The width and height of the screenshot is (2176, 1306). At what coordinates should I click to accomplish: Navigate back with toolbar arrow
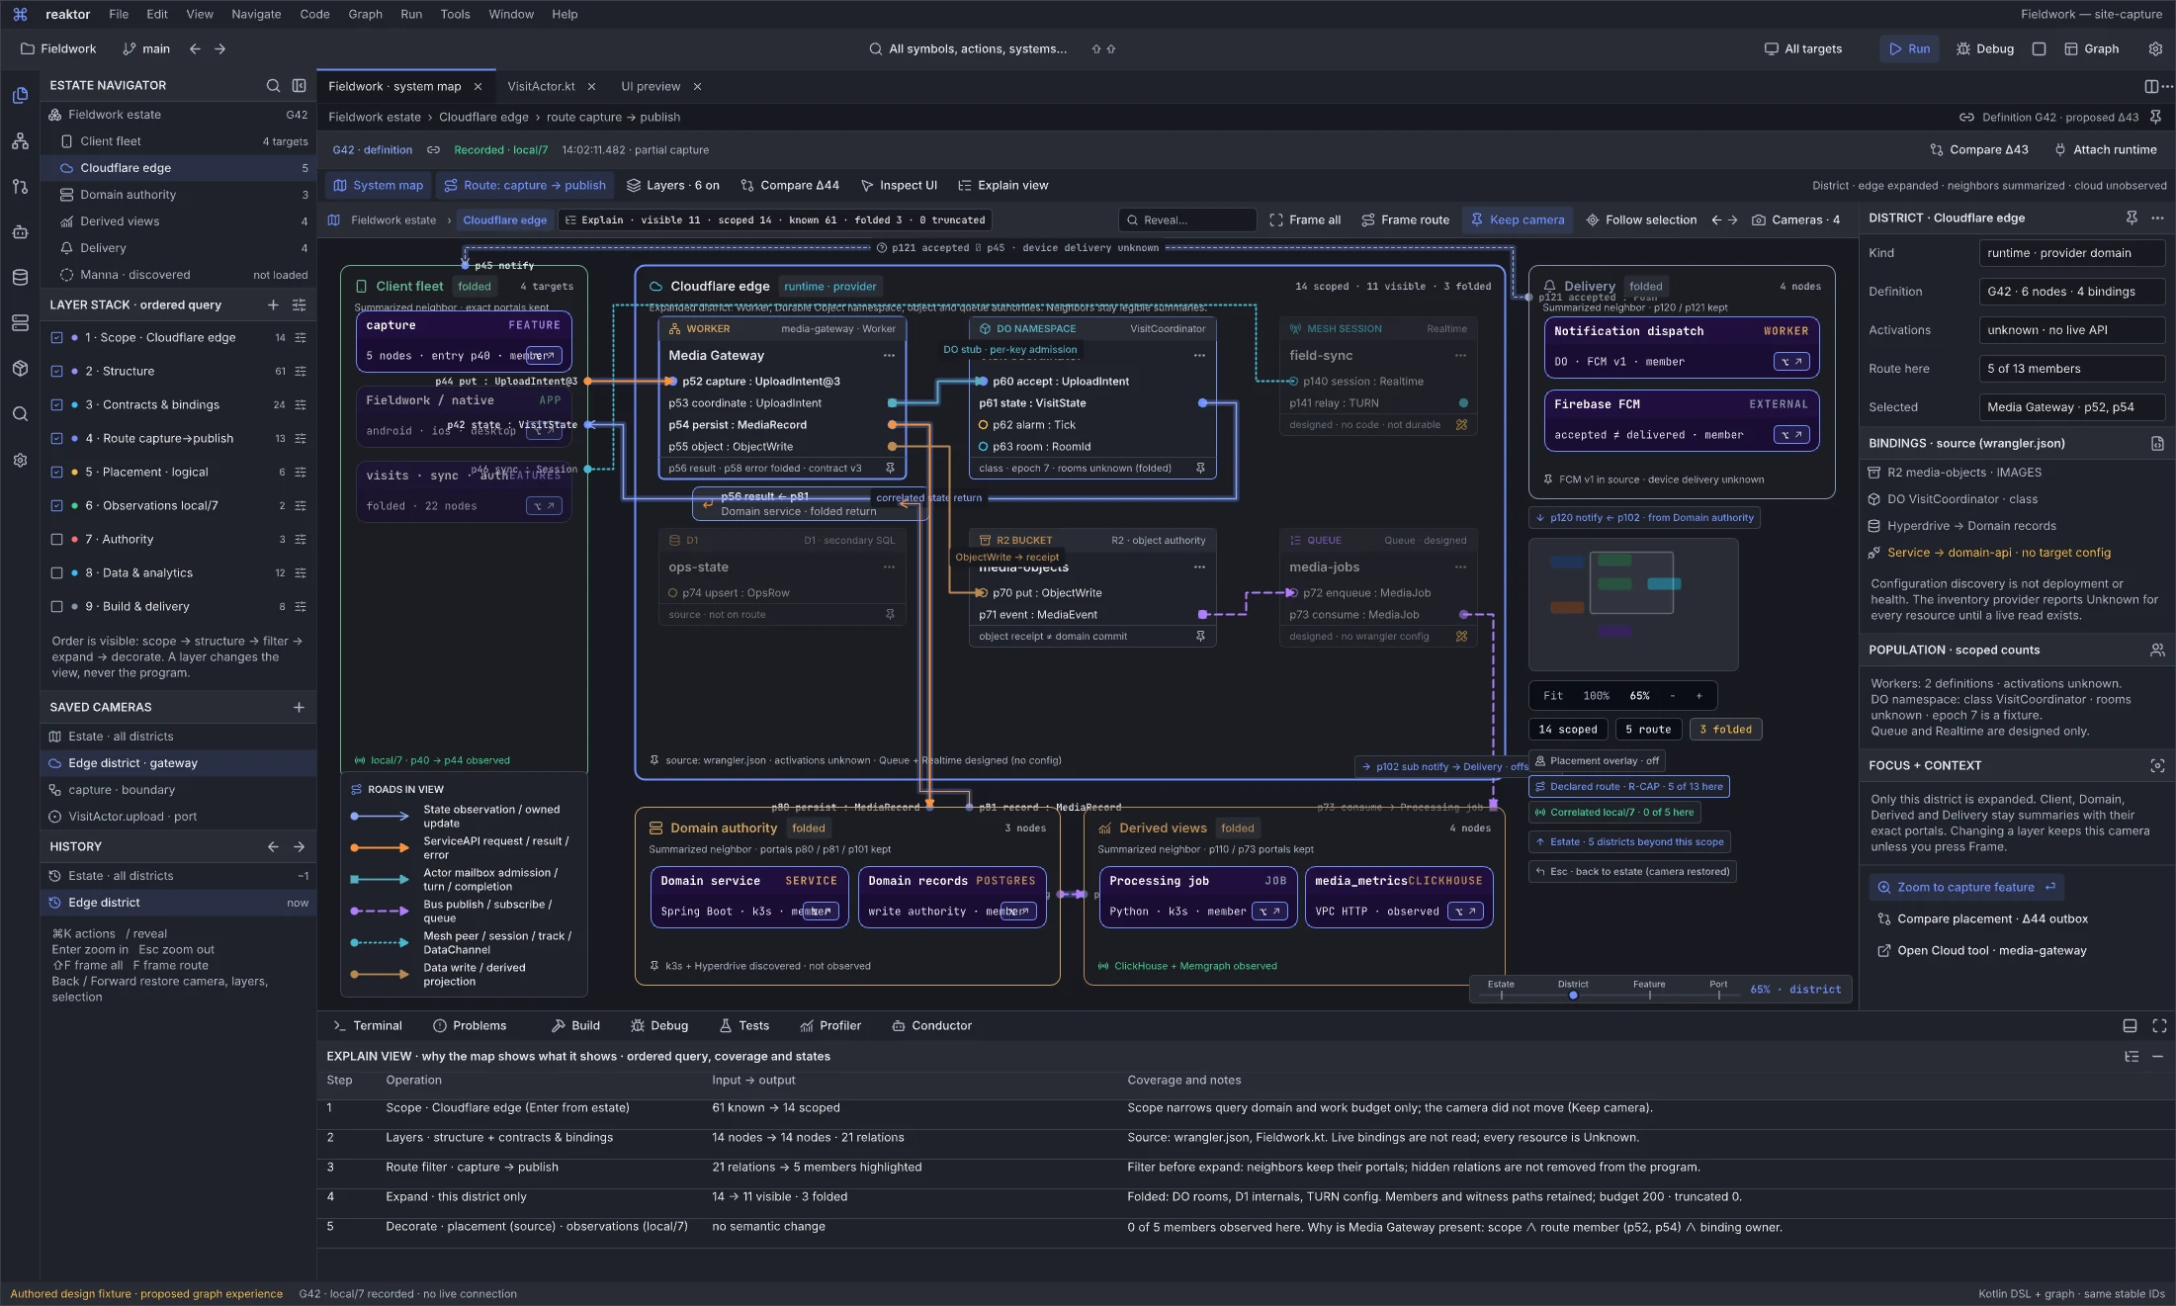pyautogui.click(x=195, y=48)
